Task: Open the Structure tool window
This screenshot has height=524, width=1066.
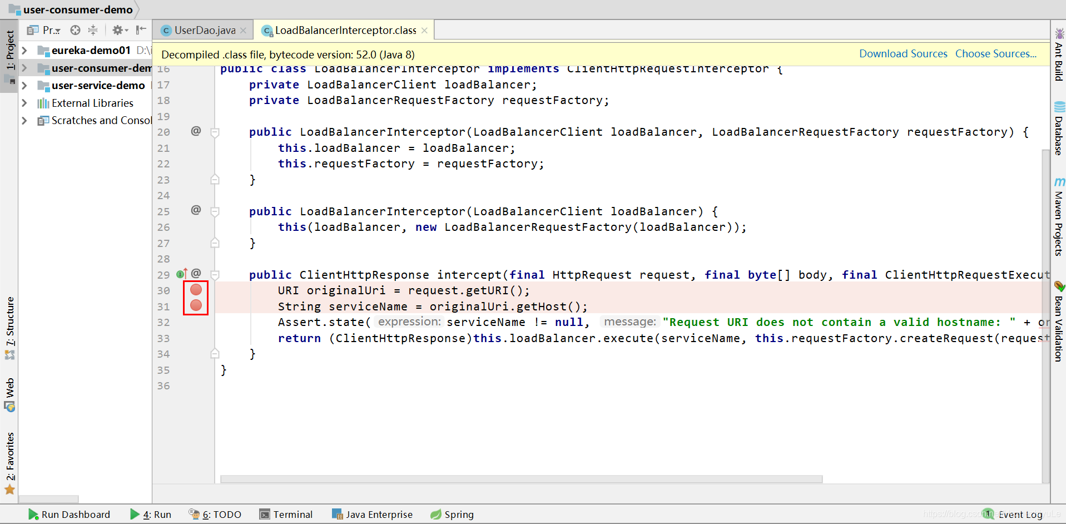Action: (10, 328)
